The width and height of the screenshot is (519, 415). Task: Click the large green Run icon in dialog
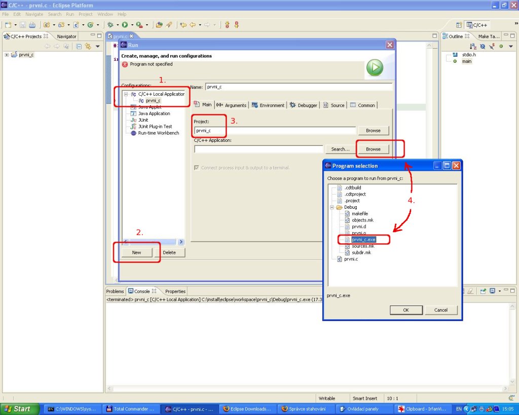tap(375, 68)
